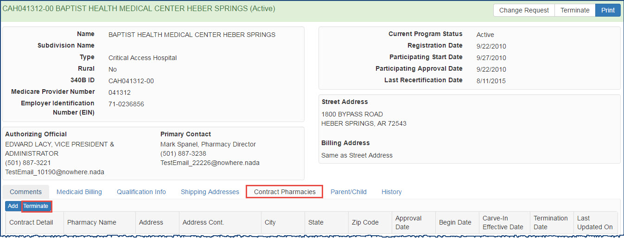
Task: View the History tab
Action: click(392, 192)
